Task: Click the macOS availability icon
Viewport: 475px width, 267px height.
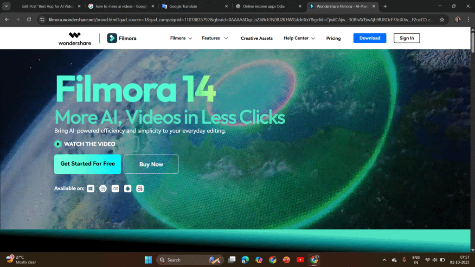Action: click(x=103, y=189)
